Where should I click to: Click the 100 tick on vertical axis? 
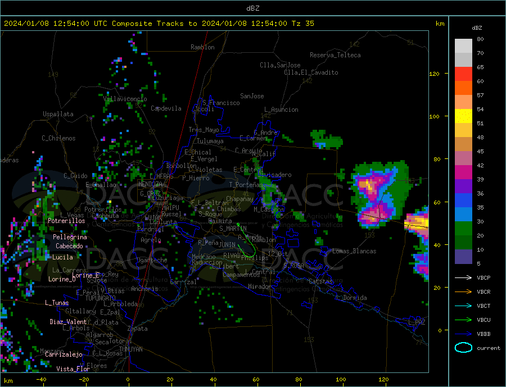point(435,116)
